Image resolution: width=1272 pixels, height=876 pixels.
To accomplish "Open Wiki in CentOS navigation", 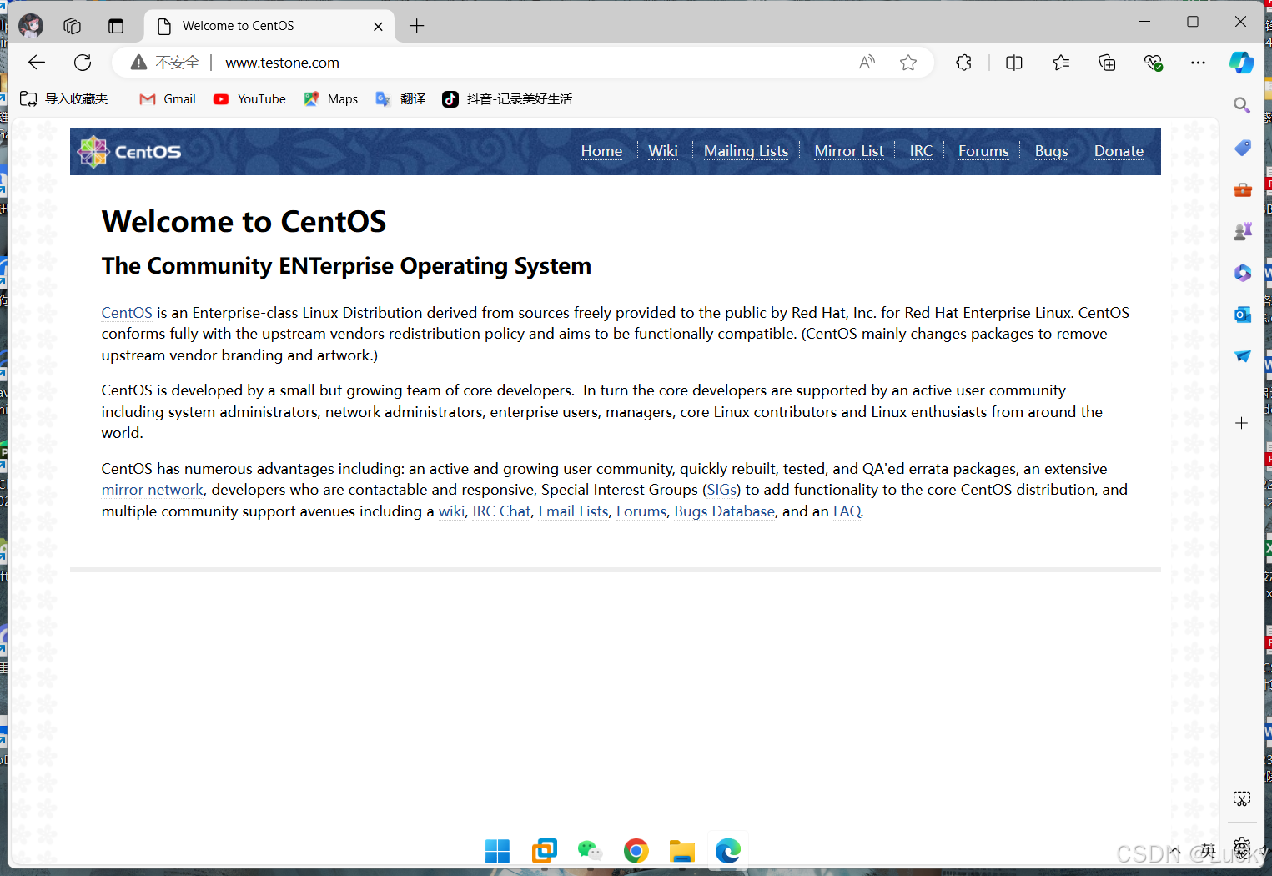I will [x=663, y=151].
